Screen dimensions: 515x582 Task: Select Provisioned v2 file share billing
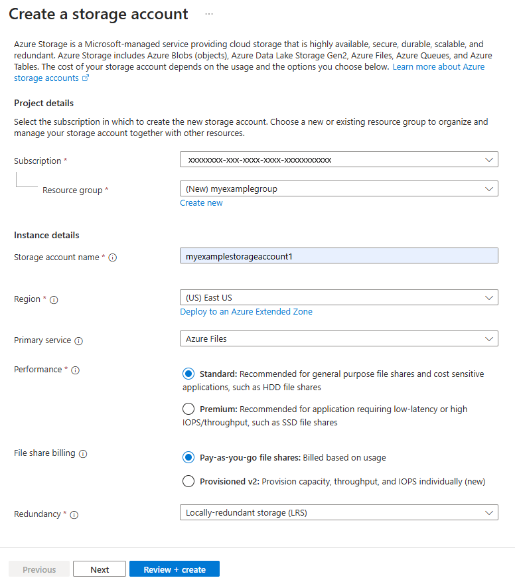[x=188, y=481]
